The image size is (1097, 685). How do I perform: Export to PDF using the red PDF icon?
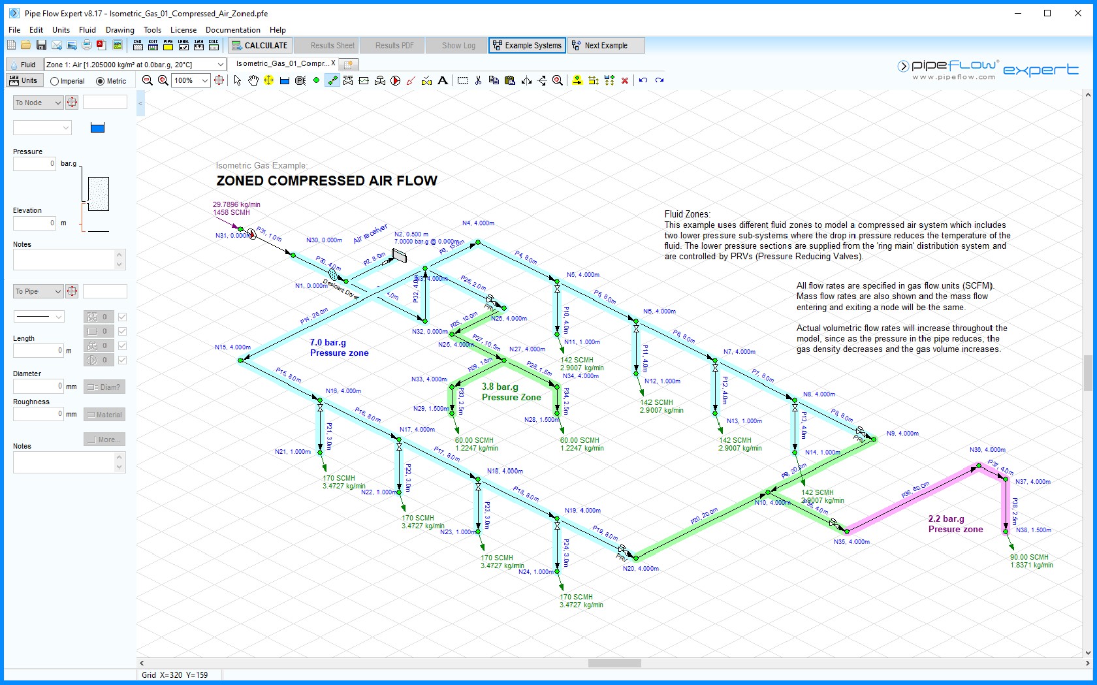point(102,45)
